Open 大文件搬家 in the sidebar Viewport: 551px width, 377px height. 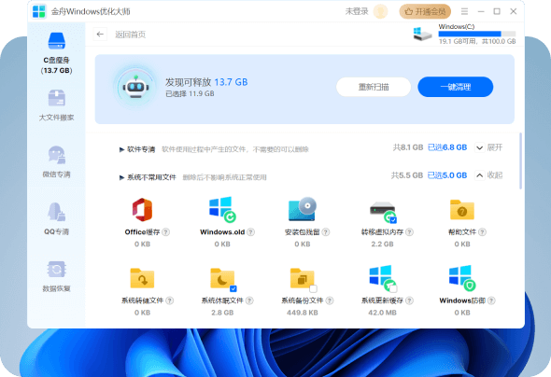point(56,105)
